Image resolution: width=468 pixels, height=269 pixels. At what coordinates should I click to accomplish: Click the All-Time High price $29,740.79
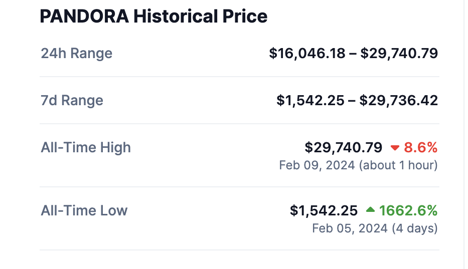click(x=344, y=148)
